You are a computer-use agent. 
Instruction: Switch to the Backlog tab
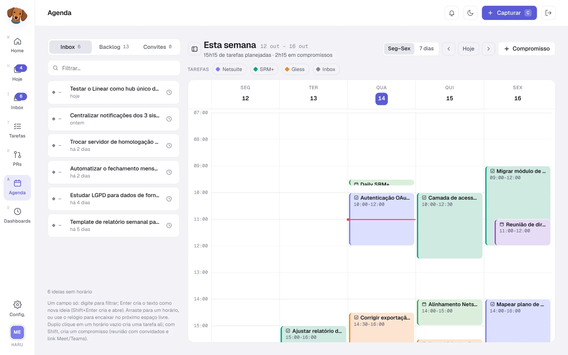tap(114, 47)
